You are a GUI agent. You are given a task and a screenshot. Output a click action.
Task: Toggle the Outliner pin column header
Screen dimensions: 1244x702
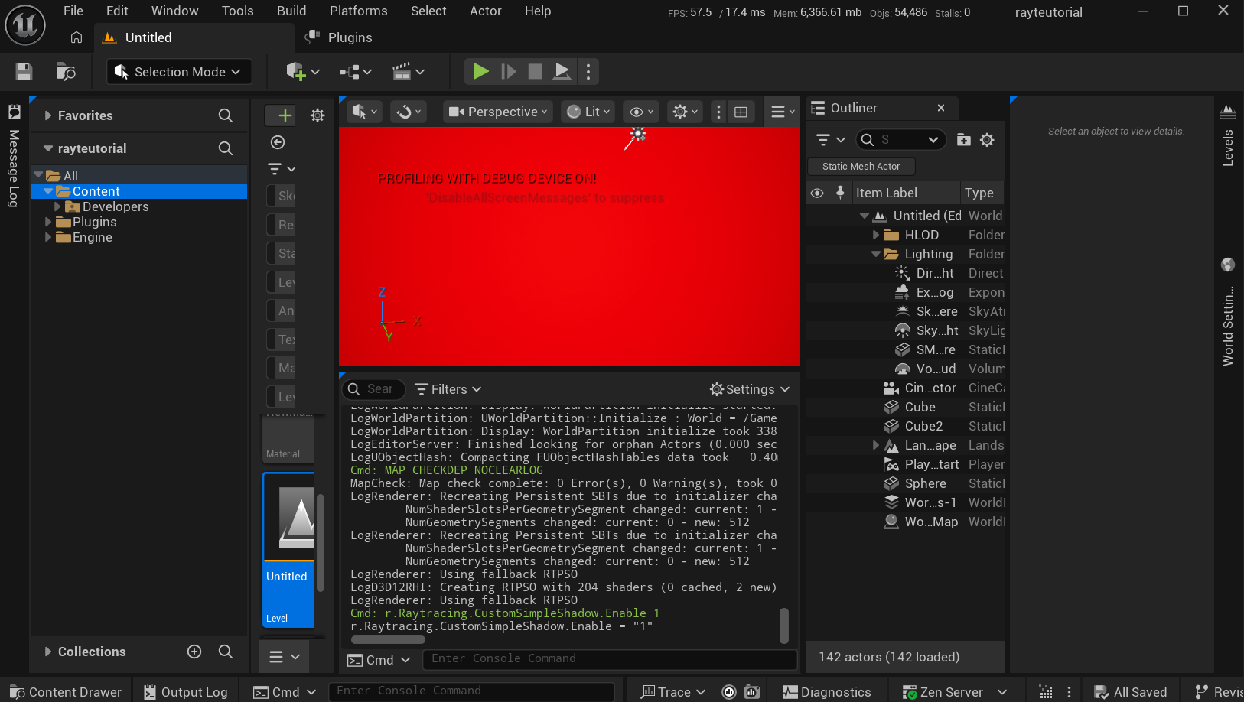click(x=840, y=193)
